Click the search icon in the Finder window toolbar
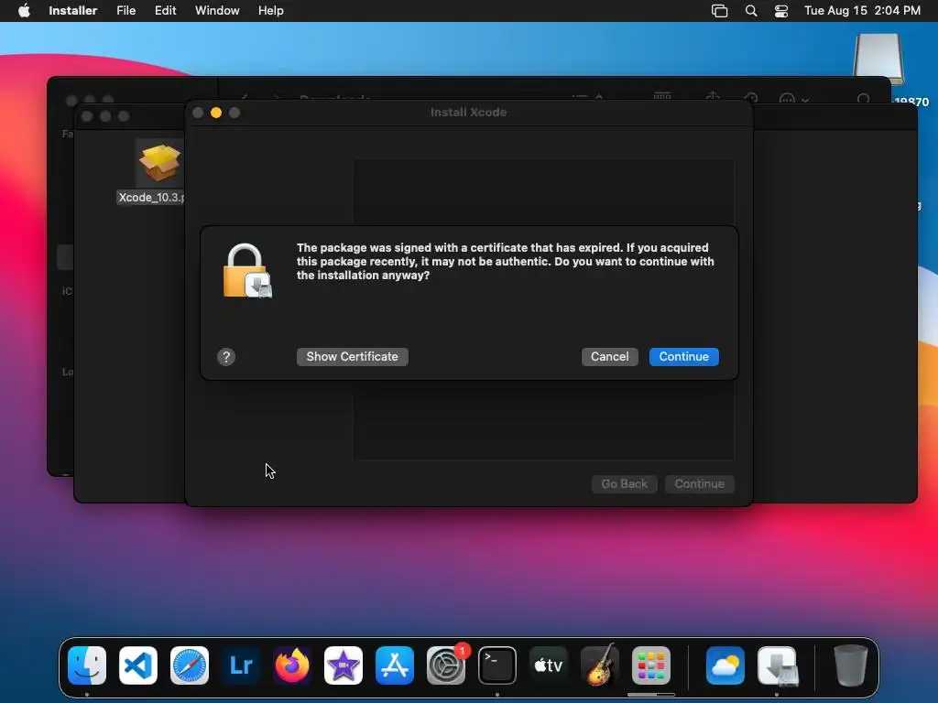This screenshot has height=703, width=938. tap(863, 99)
